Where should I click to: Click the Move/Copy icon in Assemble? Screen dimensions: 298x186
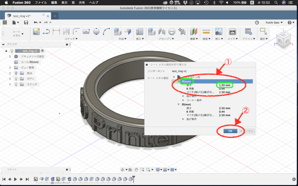tap(182, 31)
